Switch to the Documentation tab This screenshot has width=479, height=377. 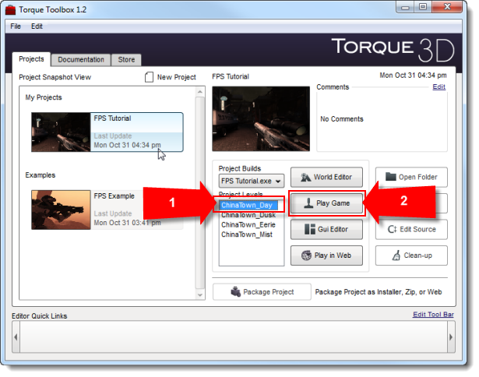[81, 59]
